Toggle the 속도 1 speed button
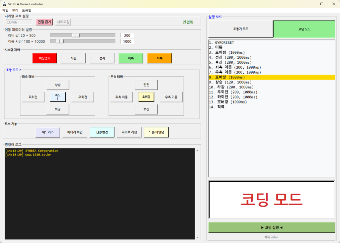The width and height of the screenshot is (340, 243). (58, 97)
